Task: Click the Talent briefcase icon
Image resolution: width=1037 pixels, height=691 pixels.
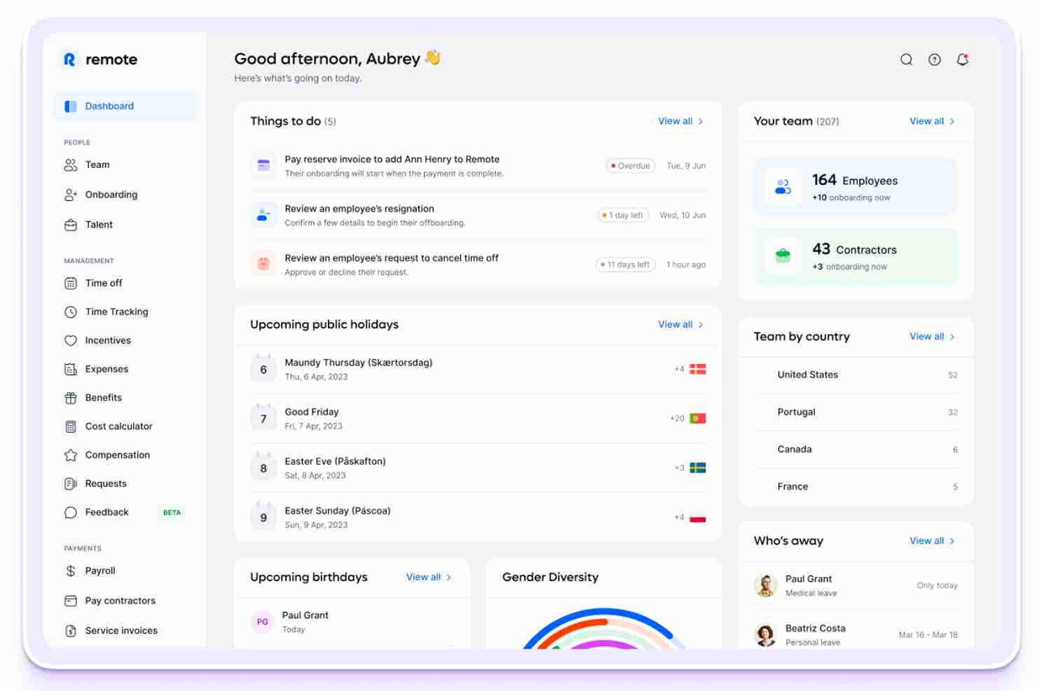Action: pyautogui.click(x=71, y=225)
